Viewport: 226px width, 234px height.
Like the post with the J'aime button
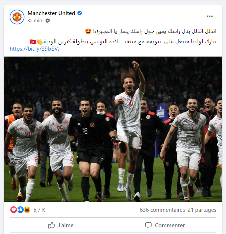(x=61, y=225)
